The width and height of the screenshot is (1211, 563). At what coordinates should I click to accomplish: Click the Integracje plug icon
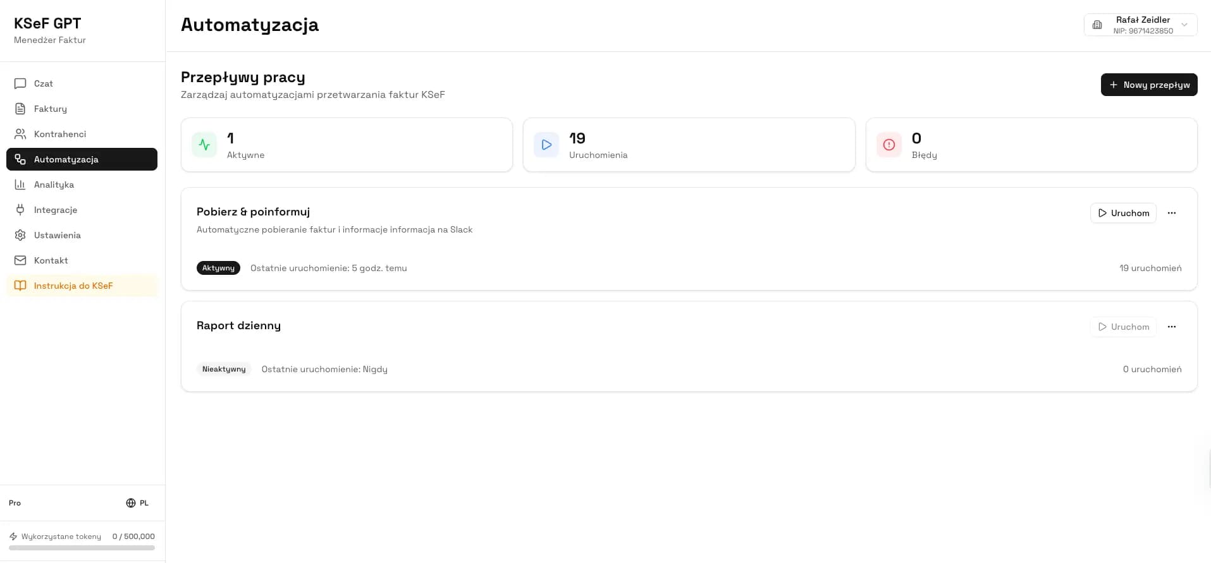pos(20,210)
